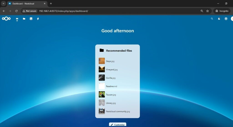Open the tab search dropdown arrow
The image size is (233, 127).
pos(4,3)
